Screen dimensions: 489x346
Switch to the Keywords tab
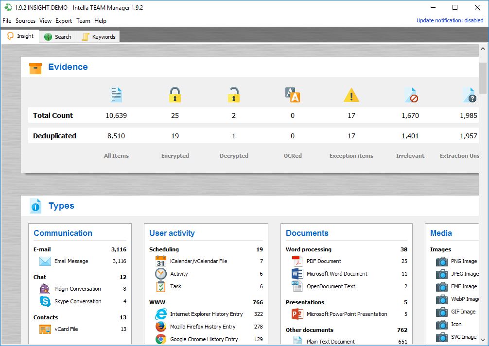point(99,37)
